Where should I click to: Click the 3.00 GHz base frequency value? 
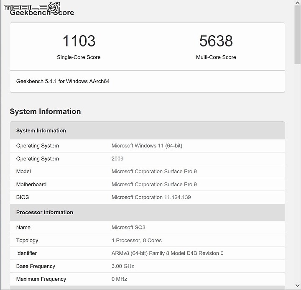[x=123, y=266]
